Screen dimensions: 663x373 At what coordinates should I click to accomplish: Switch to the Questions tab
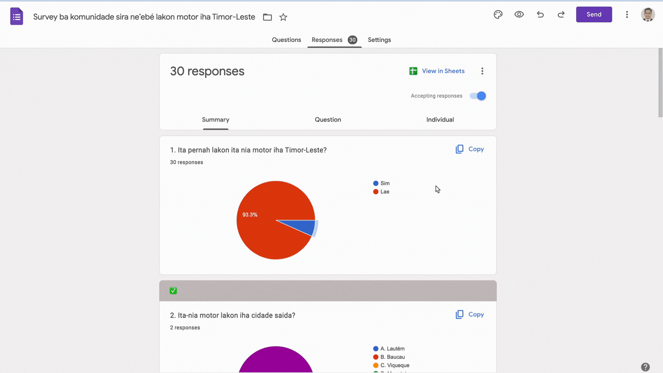tap(286, 40)
